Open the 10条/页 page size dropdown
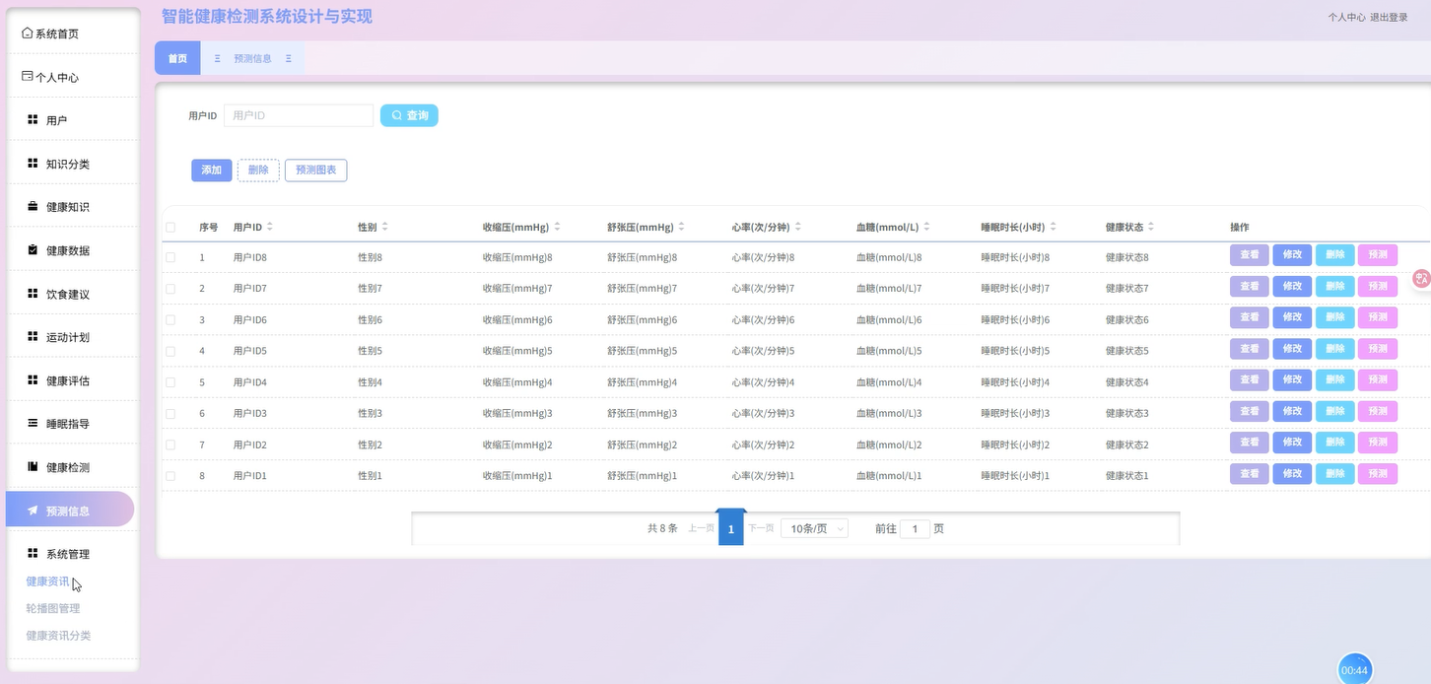This screenshot has height=684, width=1431. [813, 528]
